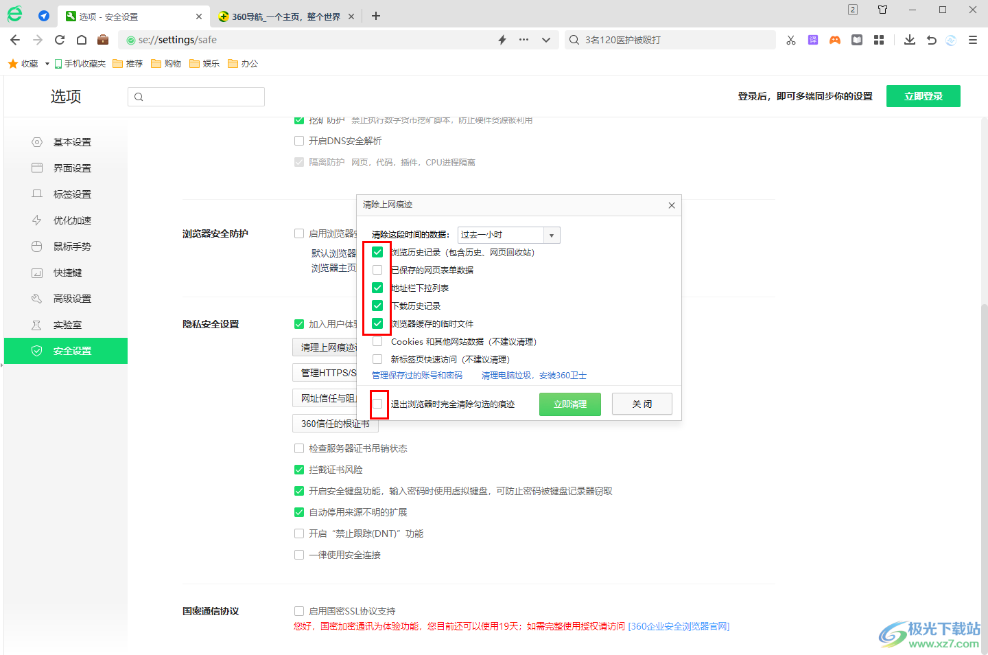Reload the page with refresh icon
988x655 pixels.
click(x=60, y=40)
